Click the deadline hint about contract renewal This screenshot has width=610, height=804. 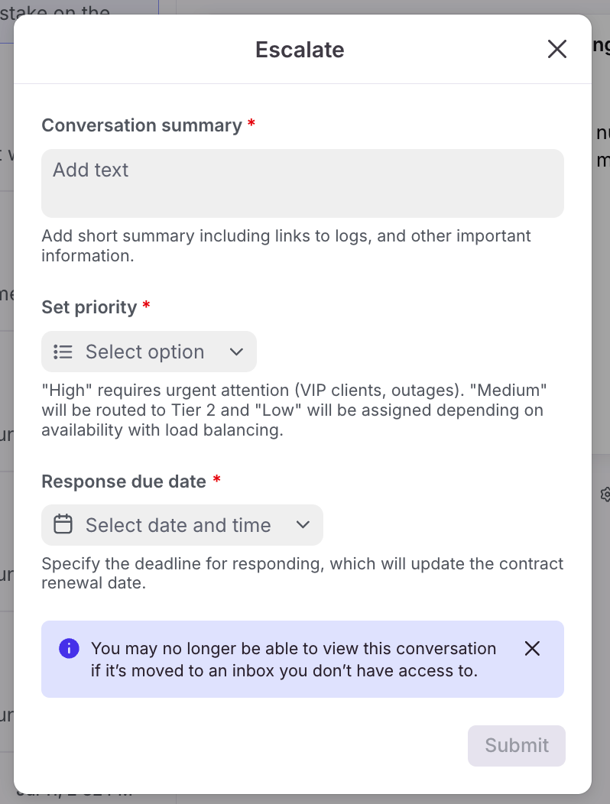[x=302, y=573]
